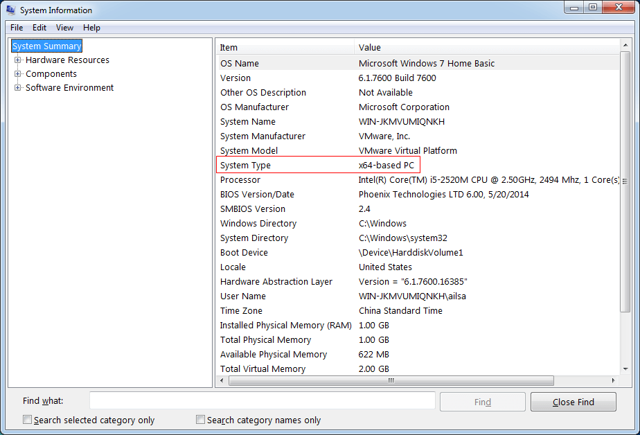
Task: Maximize the System Information window
Action: click(x=593, y=8)
